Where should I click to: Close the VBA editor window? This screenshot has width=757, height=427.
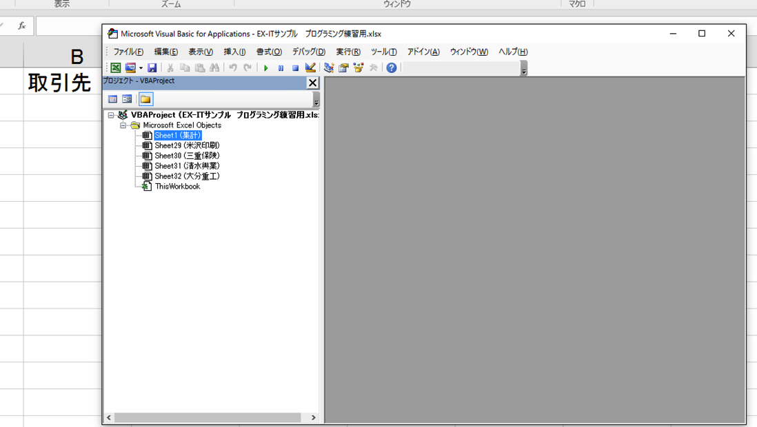731,33
